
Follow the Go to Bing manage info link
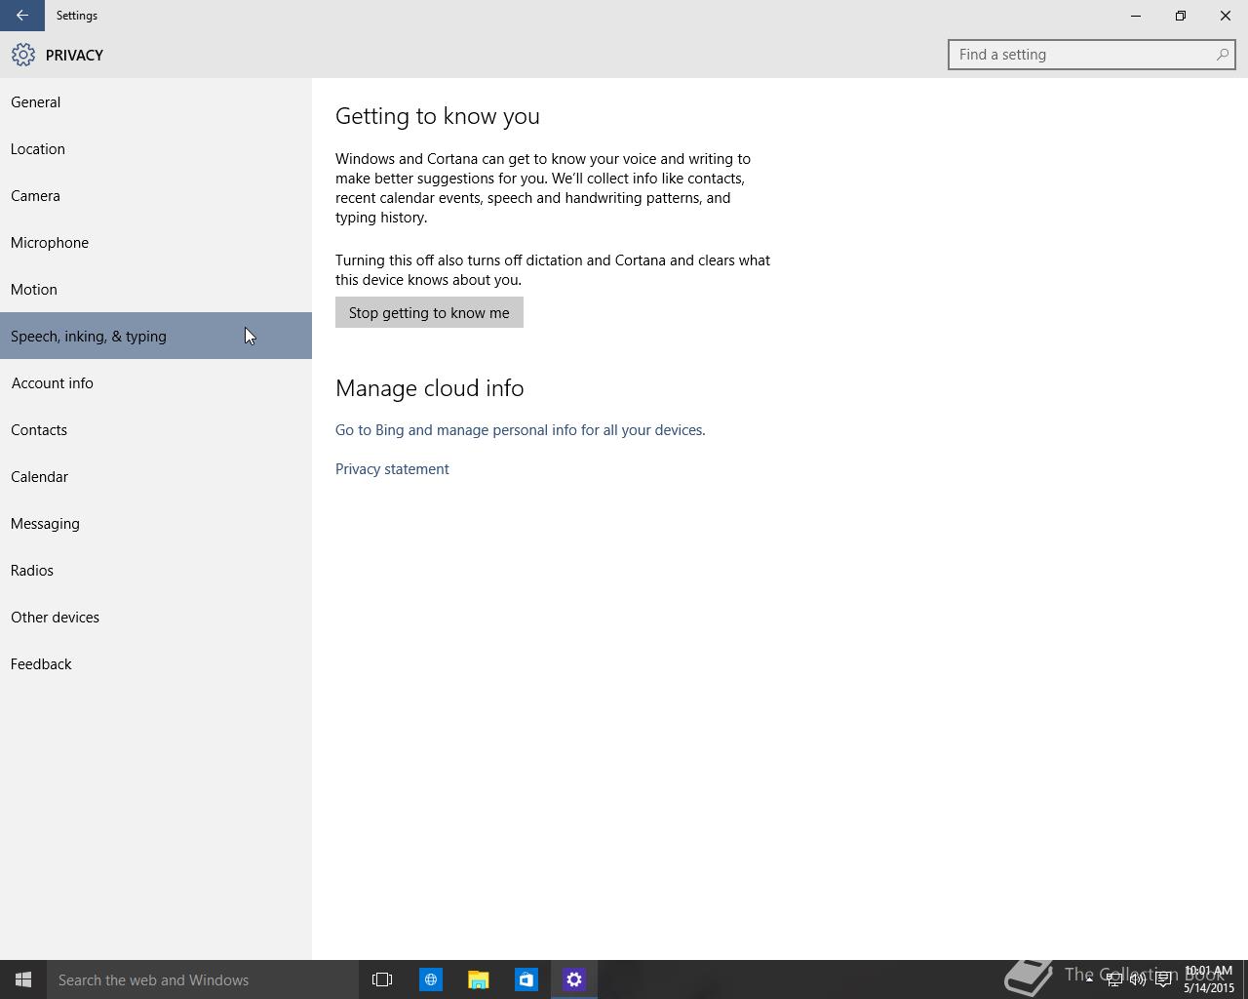tap(520, 430)
